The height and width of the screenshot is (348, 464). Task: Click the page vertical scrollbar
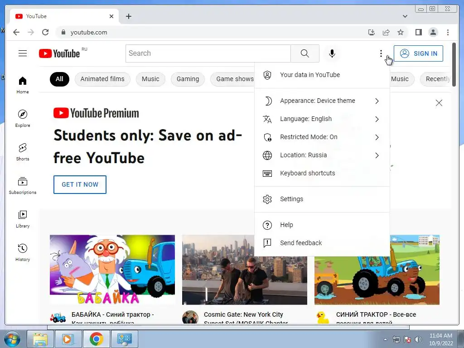coord(454,65)
